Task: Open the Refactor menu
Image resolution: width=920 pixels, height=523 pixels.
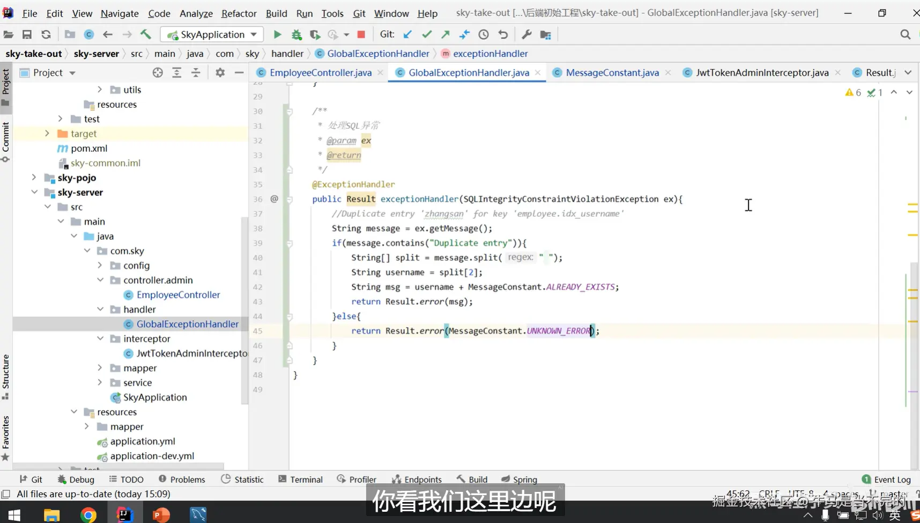Action: 239,13
